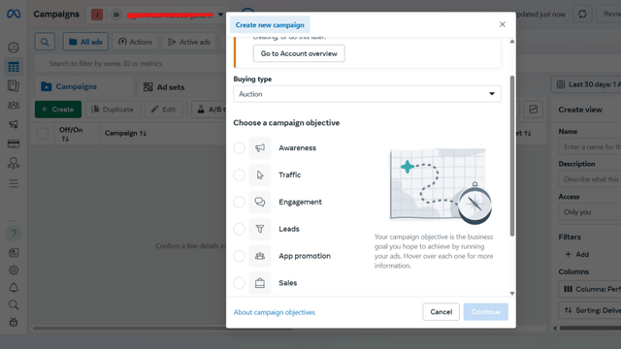Toggle the select-all checkbox in table header
The width and height of the screenshot is (621, 349).
(x=43, y=134)
